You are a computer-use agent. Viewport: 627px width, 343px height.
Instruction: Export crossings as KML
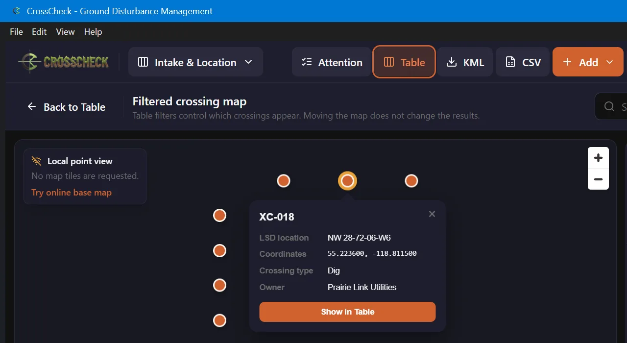pyautogui.click(x=465, y=62)
